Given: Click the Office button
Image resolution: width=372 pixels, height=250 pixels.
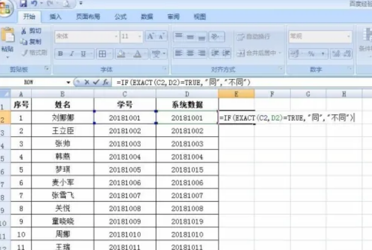Looking at the screenshot, I should tap(5, 8).
